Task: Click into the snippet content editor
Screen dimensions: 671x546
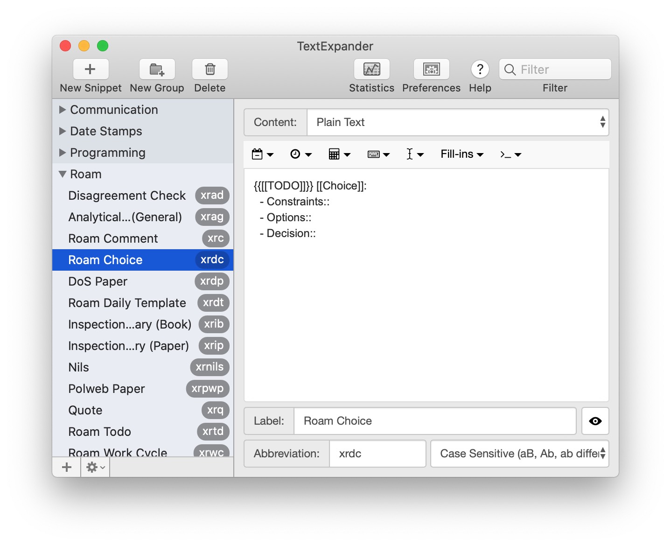Action: click(426, 285)
